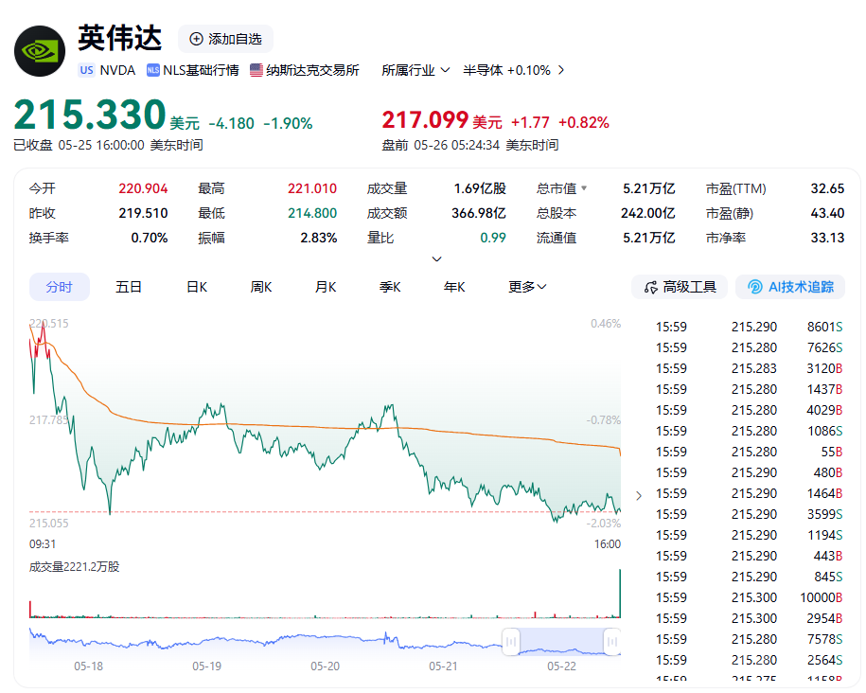Click the 今开 value 220.904
This screenshot has height=693, width=866.
(x=143, y=188)
